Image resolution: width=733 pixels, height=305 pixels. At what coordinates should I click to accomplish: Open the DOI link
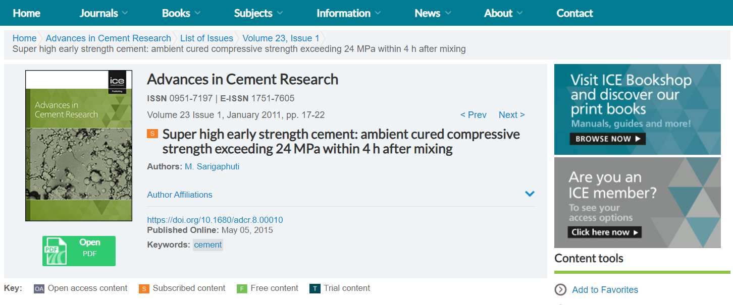click(215, 220)
